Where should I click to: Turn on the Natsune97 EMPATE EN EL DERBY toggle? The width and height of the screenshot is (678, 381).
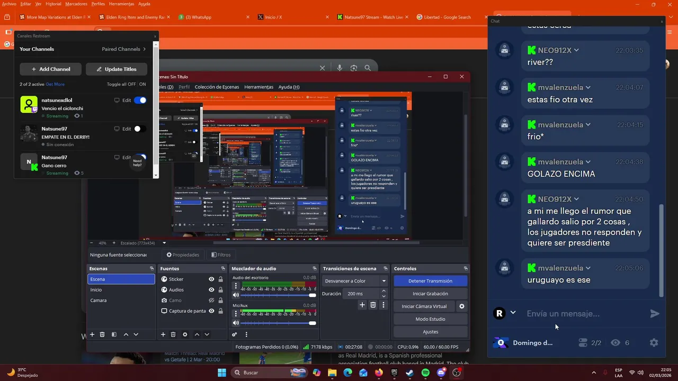coord(140,129)
